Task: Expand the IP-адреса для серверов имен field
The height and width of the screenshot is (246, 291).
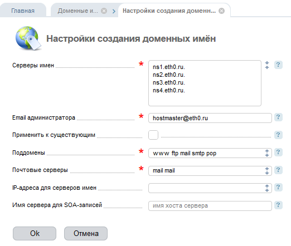Action: coord(267,188)
